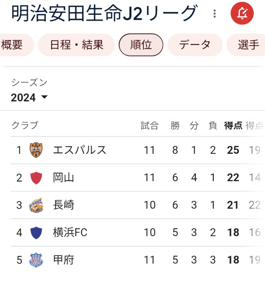265x287 pixels.
Task: Open the three-dot more options menu
Action: (215, 13)
